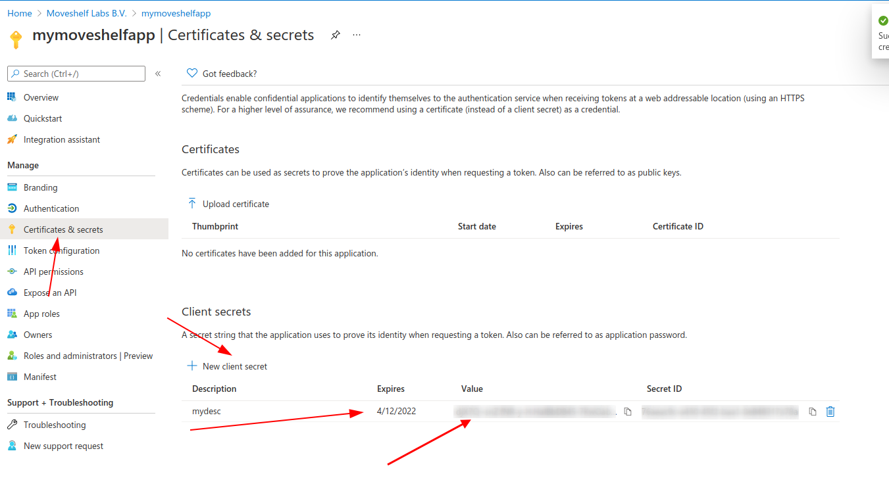This screenshot has width=889, height=499.
Task: Click the success notification check icon
Action: [x=883, y=20]
